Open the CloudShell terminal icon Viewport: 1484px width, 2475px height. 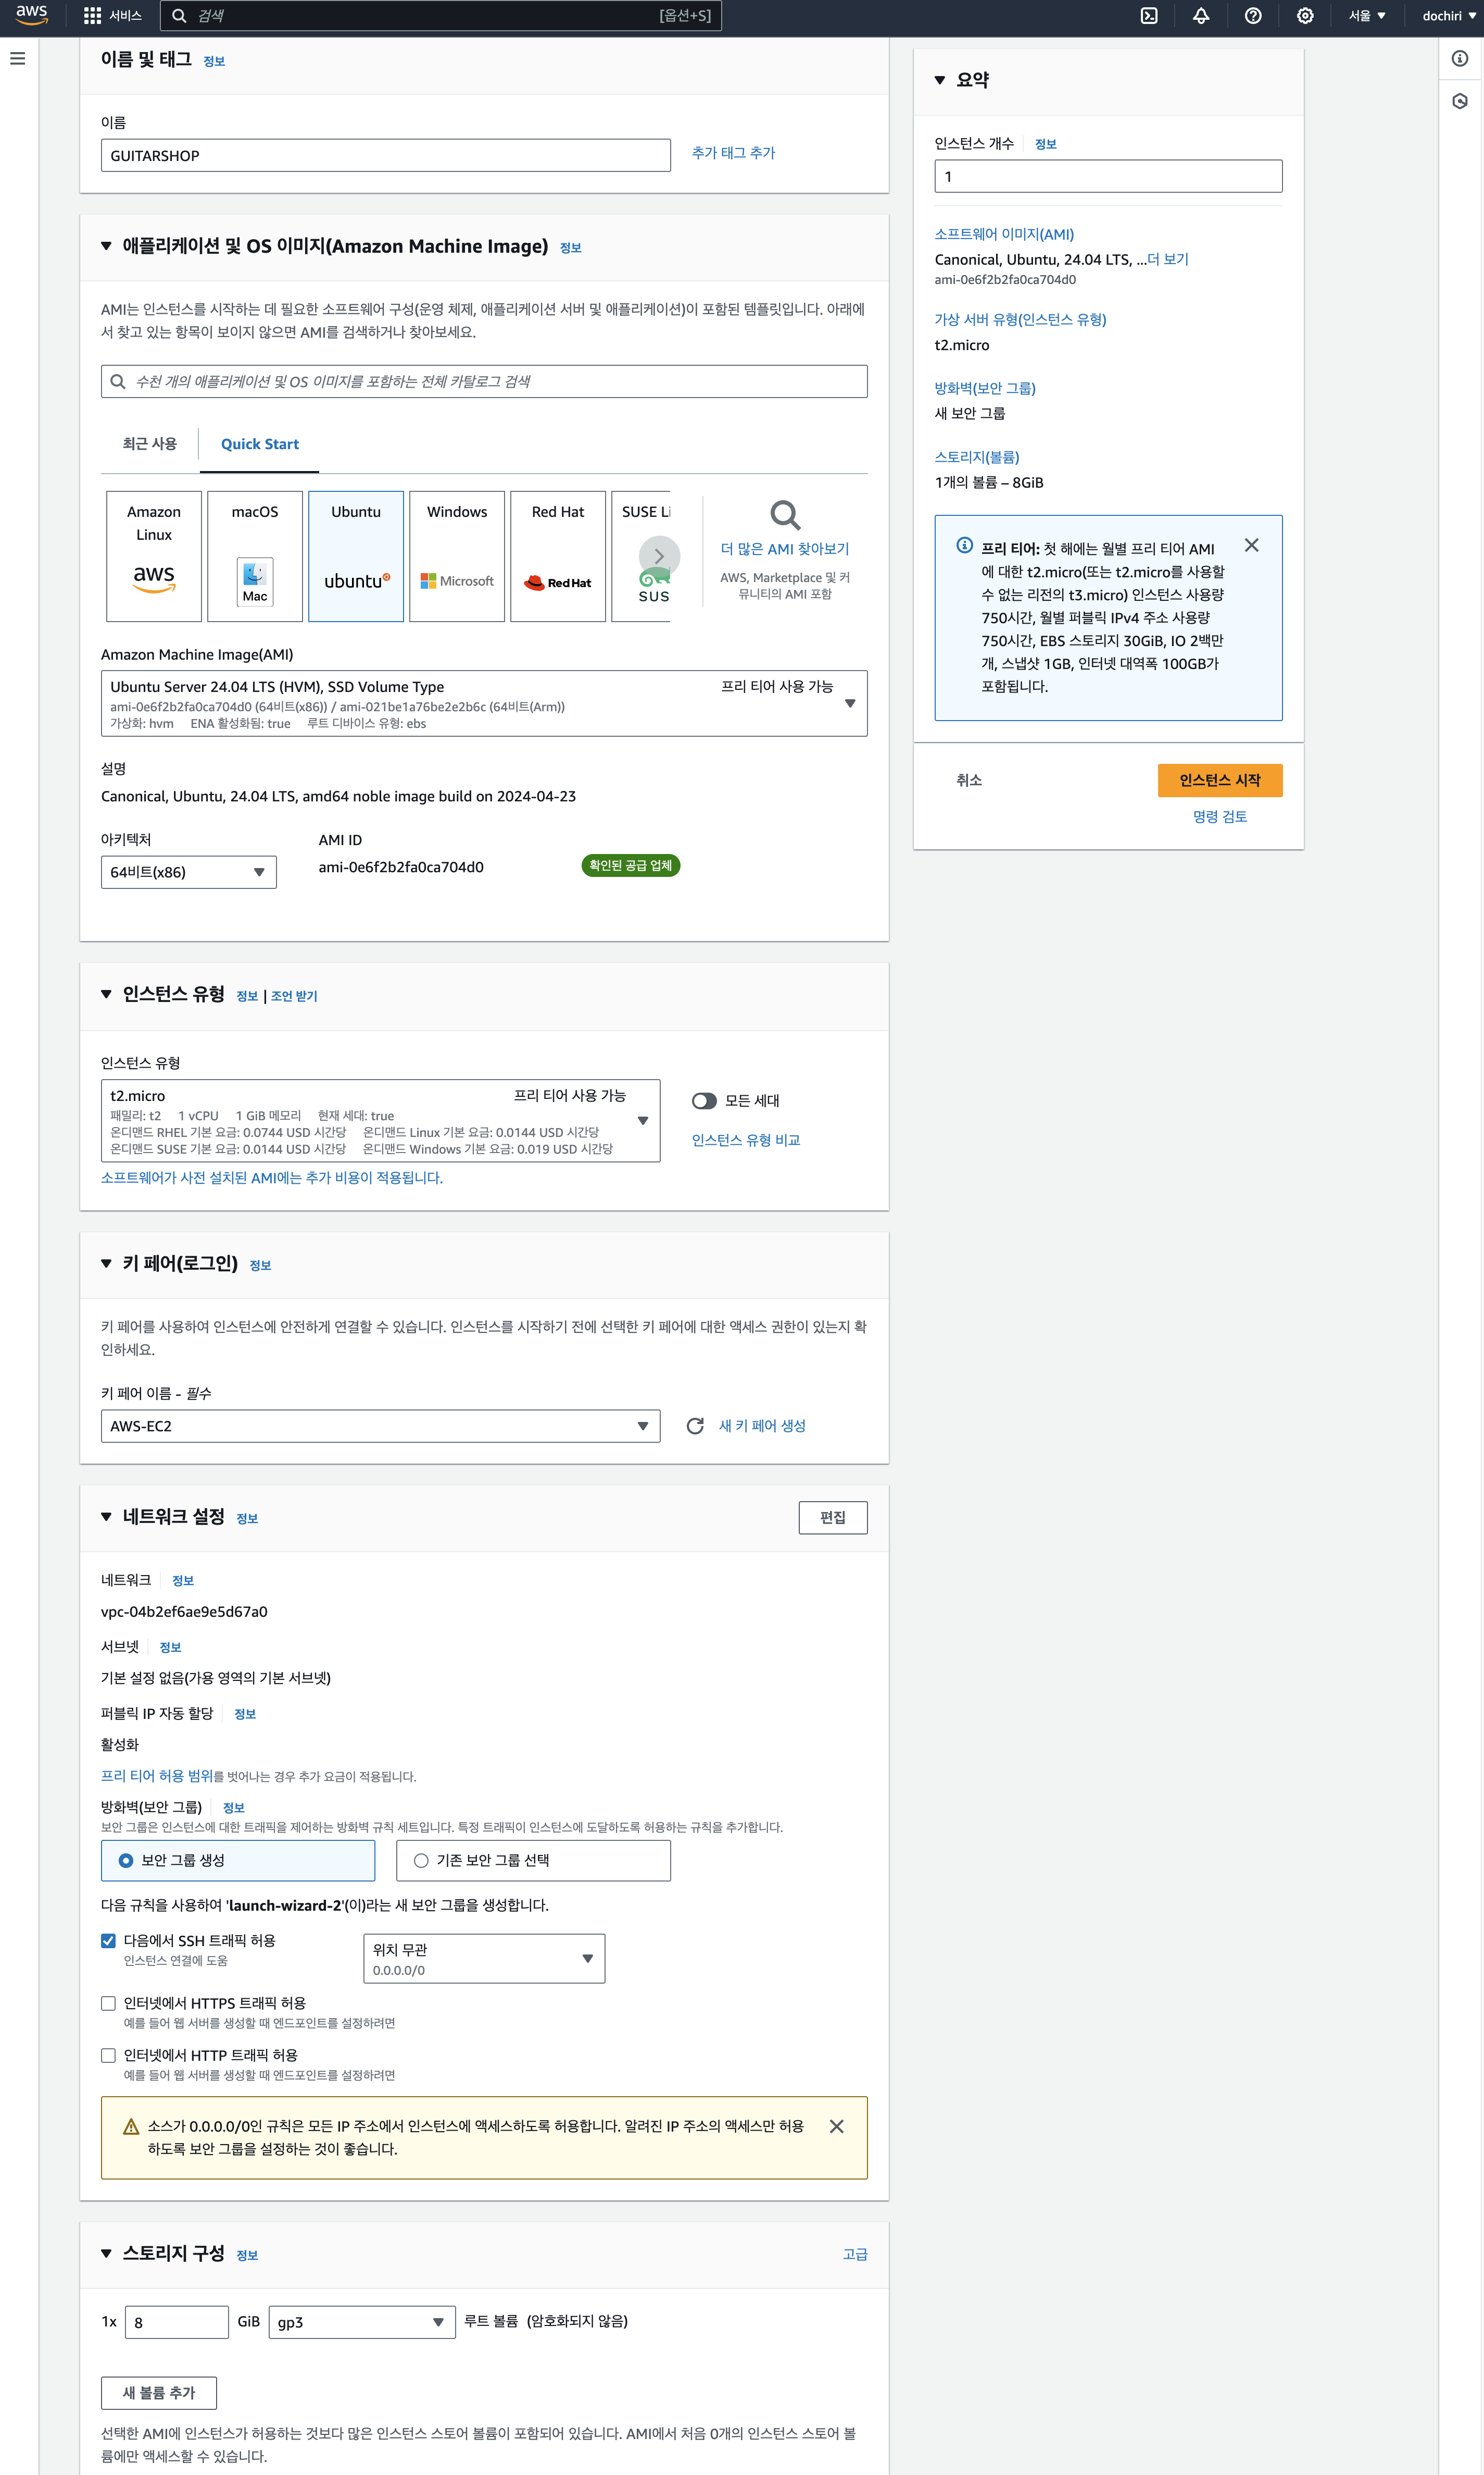pos(1149,16)
